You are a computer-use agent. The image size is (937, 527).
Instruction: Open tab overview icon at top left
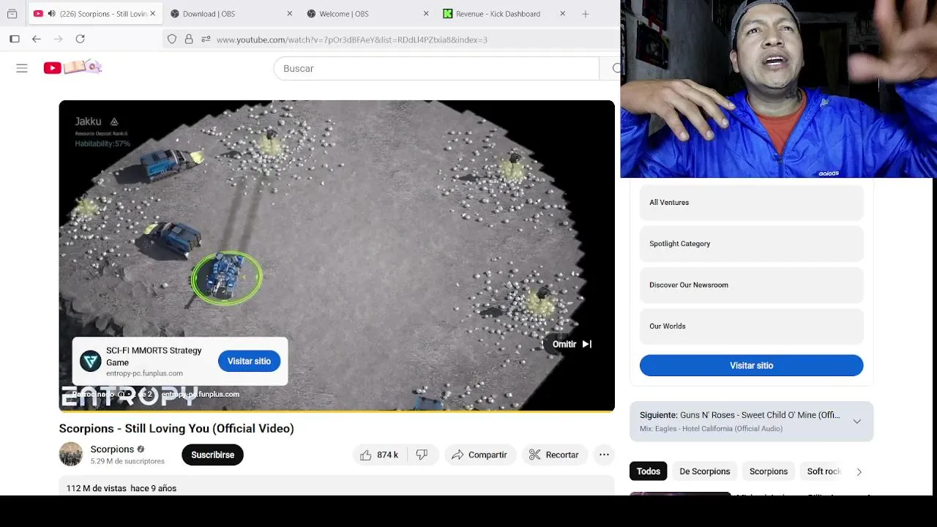click(x=12, y=13)
